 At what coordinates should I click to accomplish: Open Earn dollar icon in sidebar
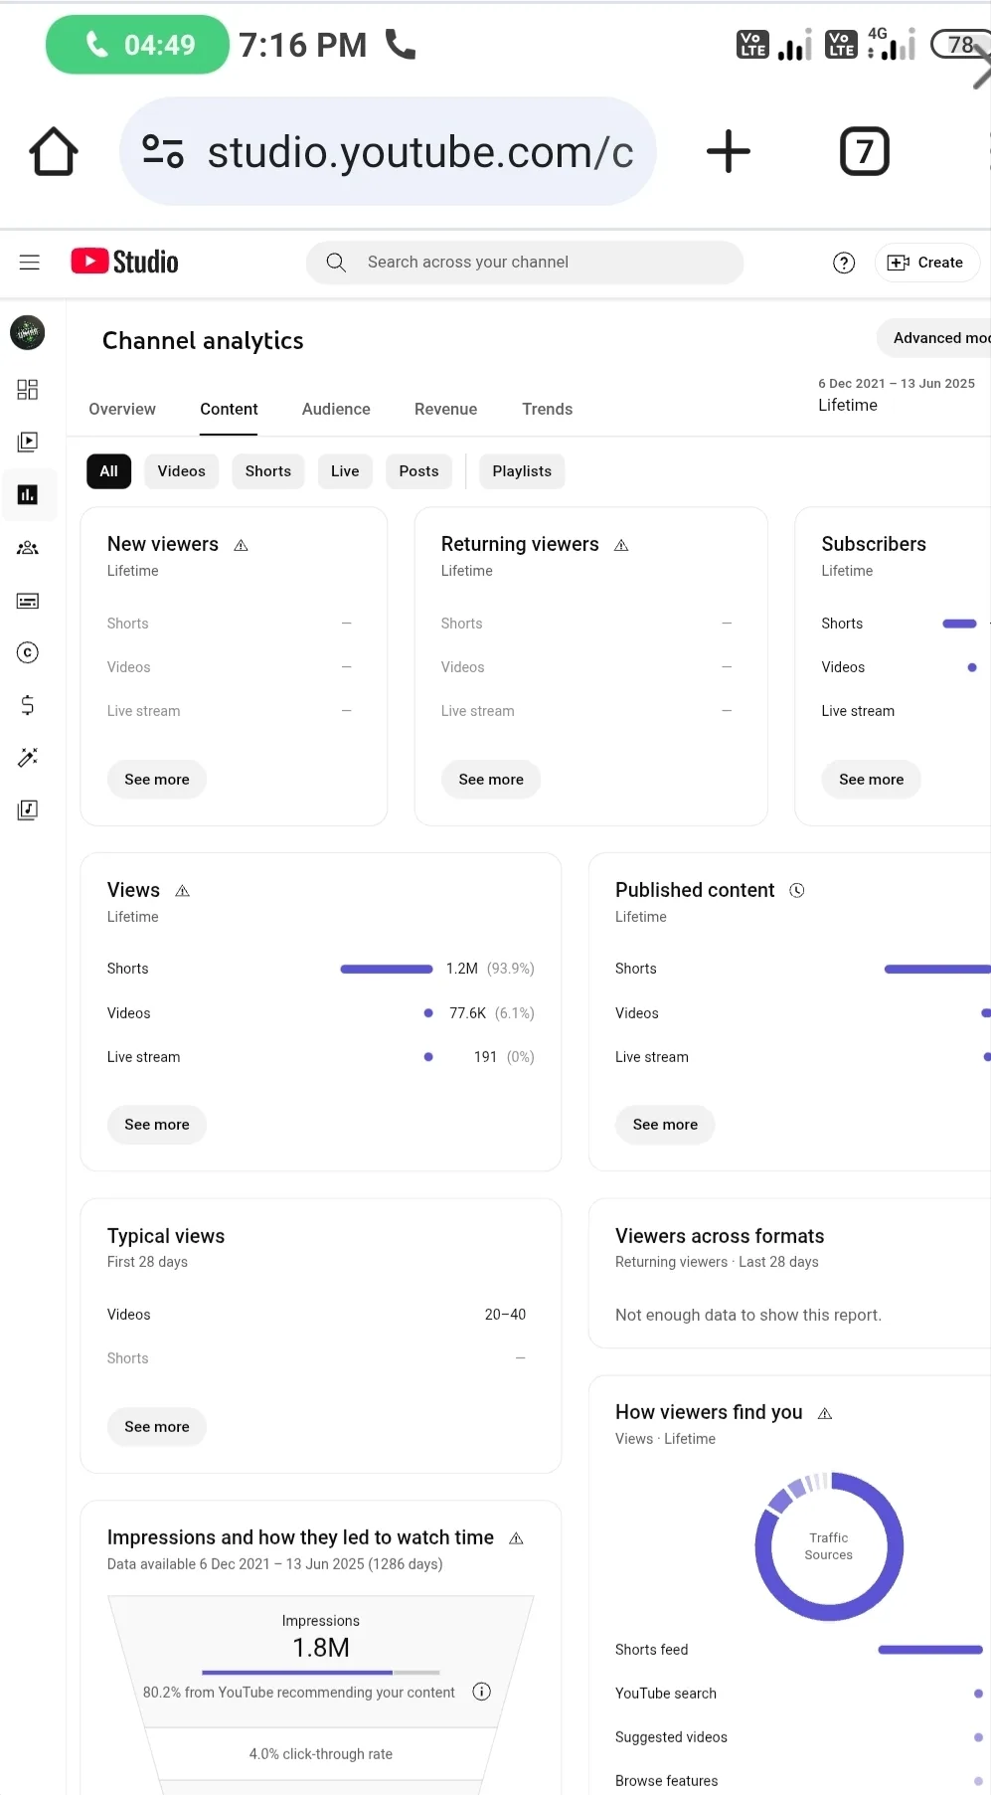[28, 705]
